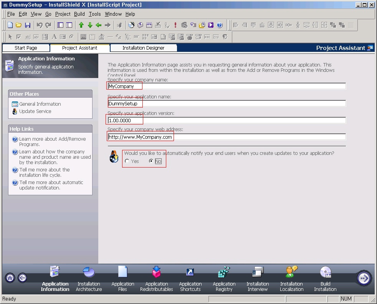Image resolution: width=377 pixels, height=304 pixels.
Task: Open the Application Information step
Action: tap(55, 279)
